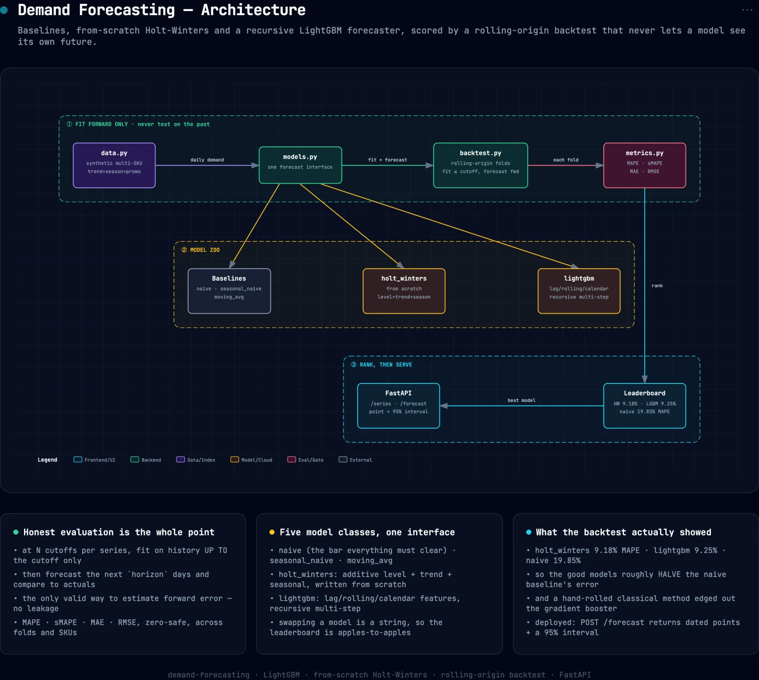Image resolution: width=759 pixels, height=680 pixels.
Task: Click 'holt_winters 9.18% MAPE' bullet line
Action: [x=626, y=555]
